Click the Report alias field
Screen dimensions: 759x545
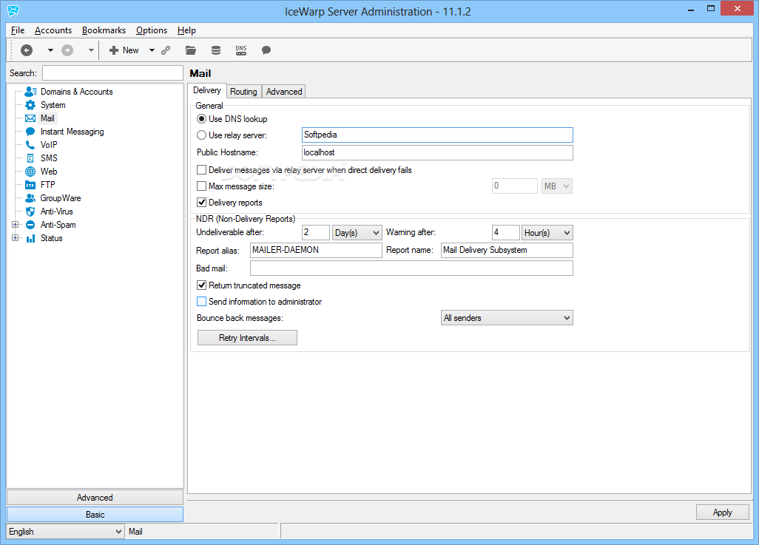(x=316, y=250)
